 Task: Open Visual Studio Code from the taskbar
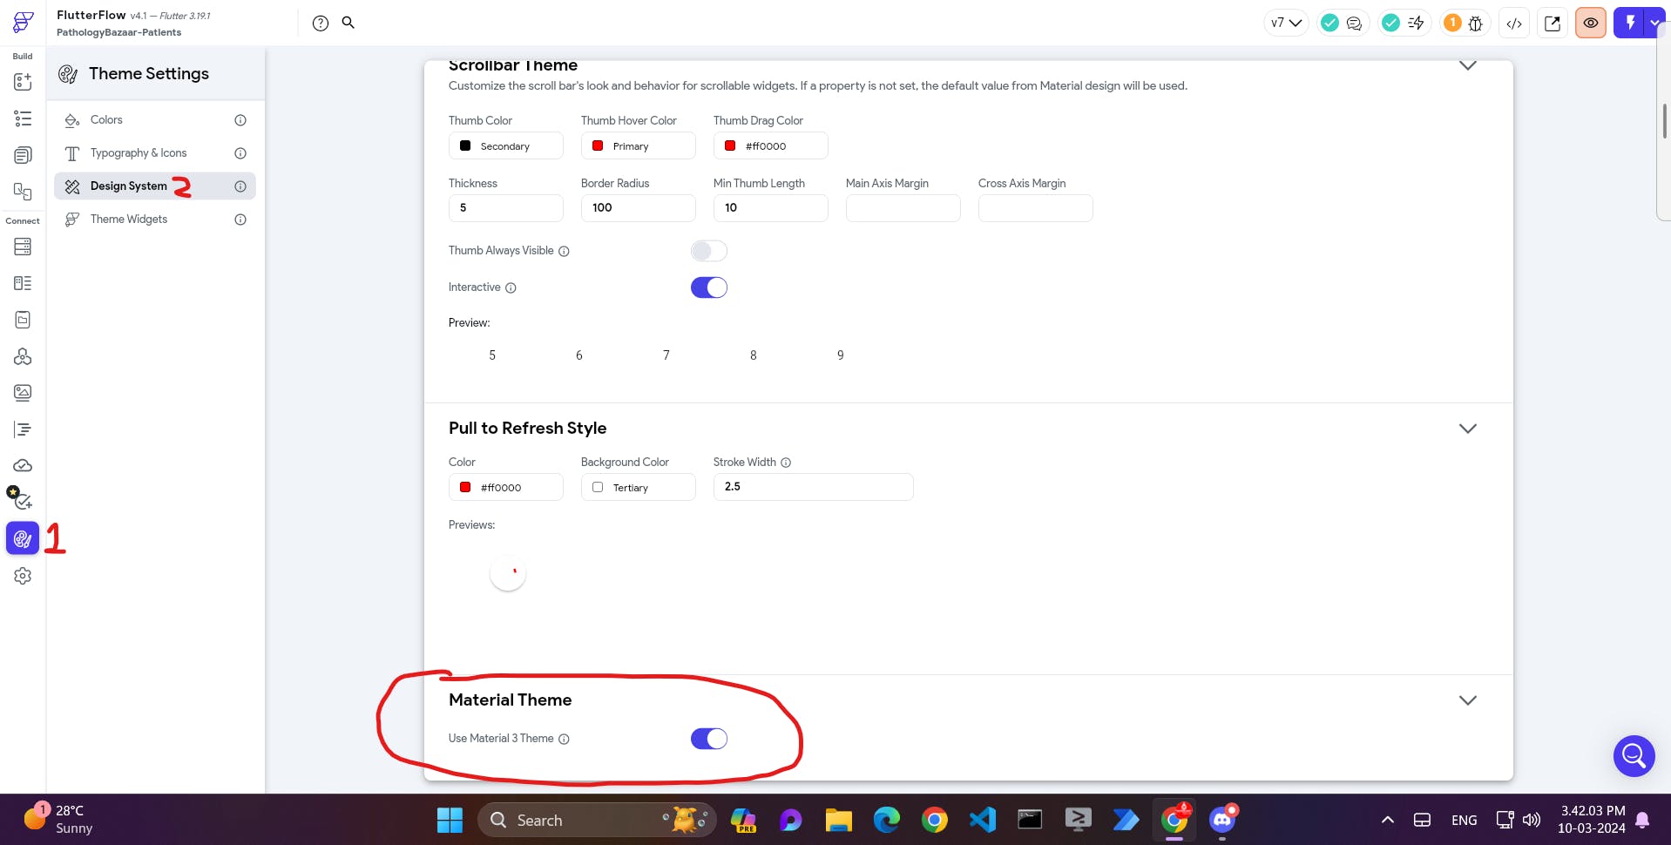pos(983,820)
